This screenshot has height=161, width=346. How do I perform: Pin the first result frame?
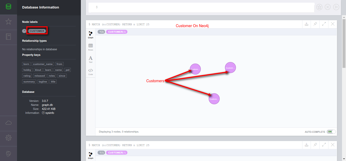pyautogui.click(x=315, y=24)
